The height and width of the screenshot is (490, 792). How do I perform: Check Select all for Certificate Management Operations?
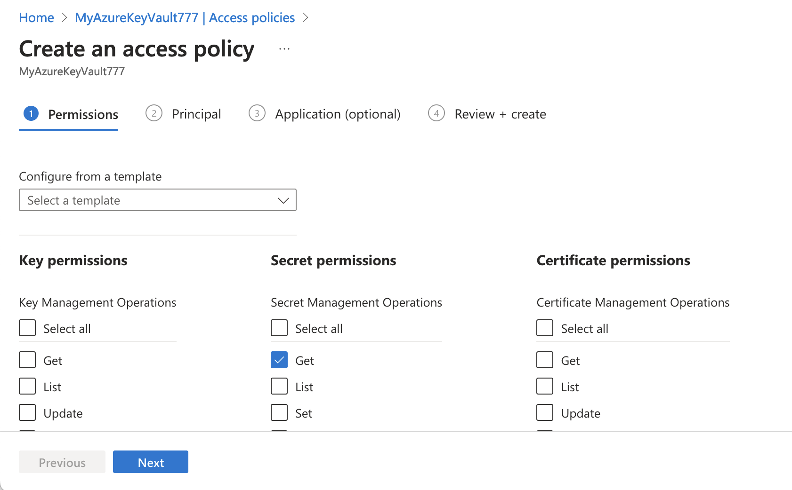[545, 328]
